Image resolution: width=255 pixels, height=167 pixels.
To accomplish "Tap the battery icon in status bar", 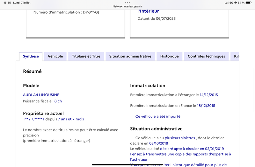I will [249, 3].
